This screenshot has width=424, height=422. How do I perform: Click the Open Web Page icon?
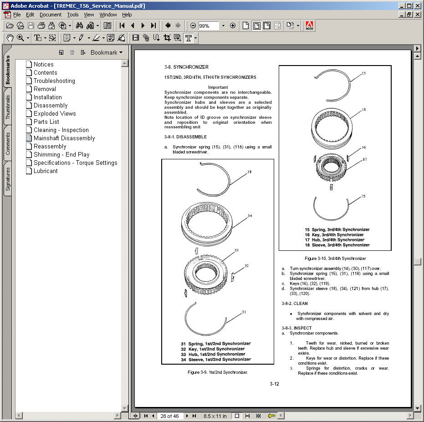coord(20,25)
